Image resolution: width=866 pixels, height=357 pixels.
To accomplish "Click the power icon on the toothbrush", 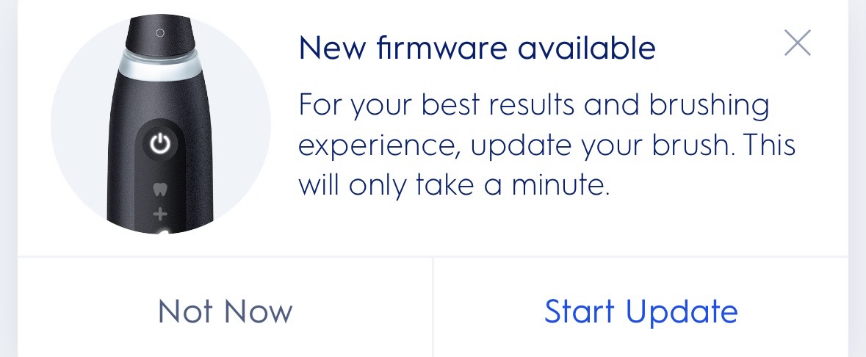I will point(159,143).
